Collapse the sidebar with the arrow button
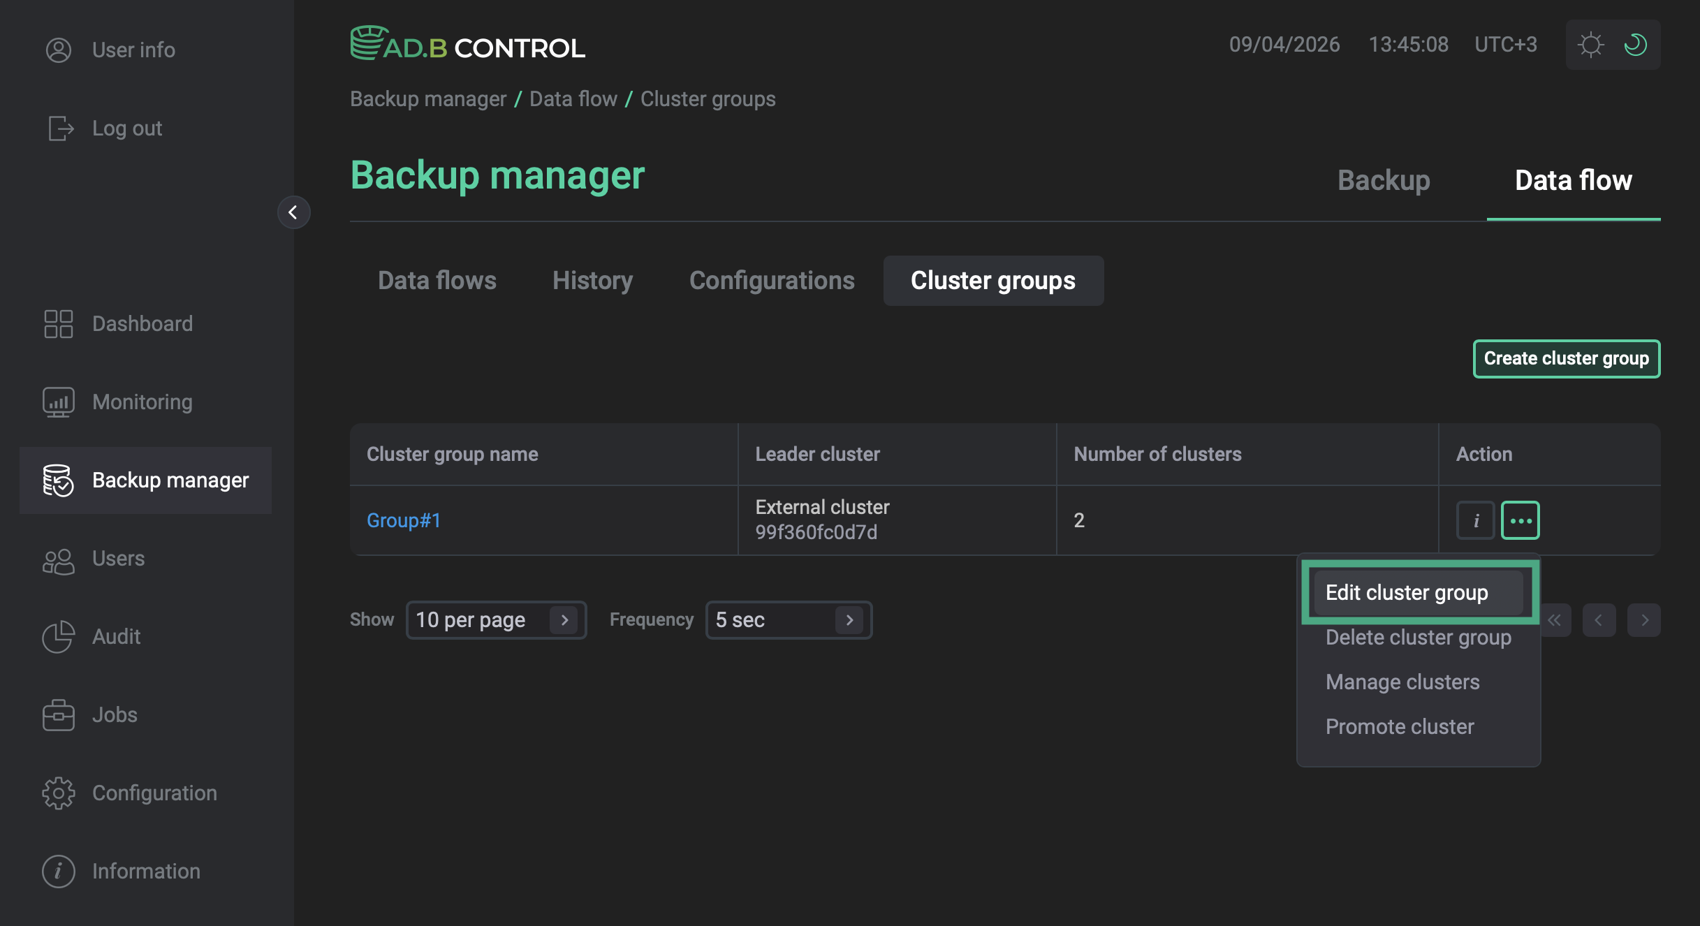The height and width of the screenshot is (926, 1700). [293, 212]
